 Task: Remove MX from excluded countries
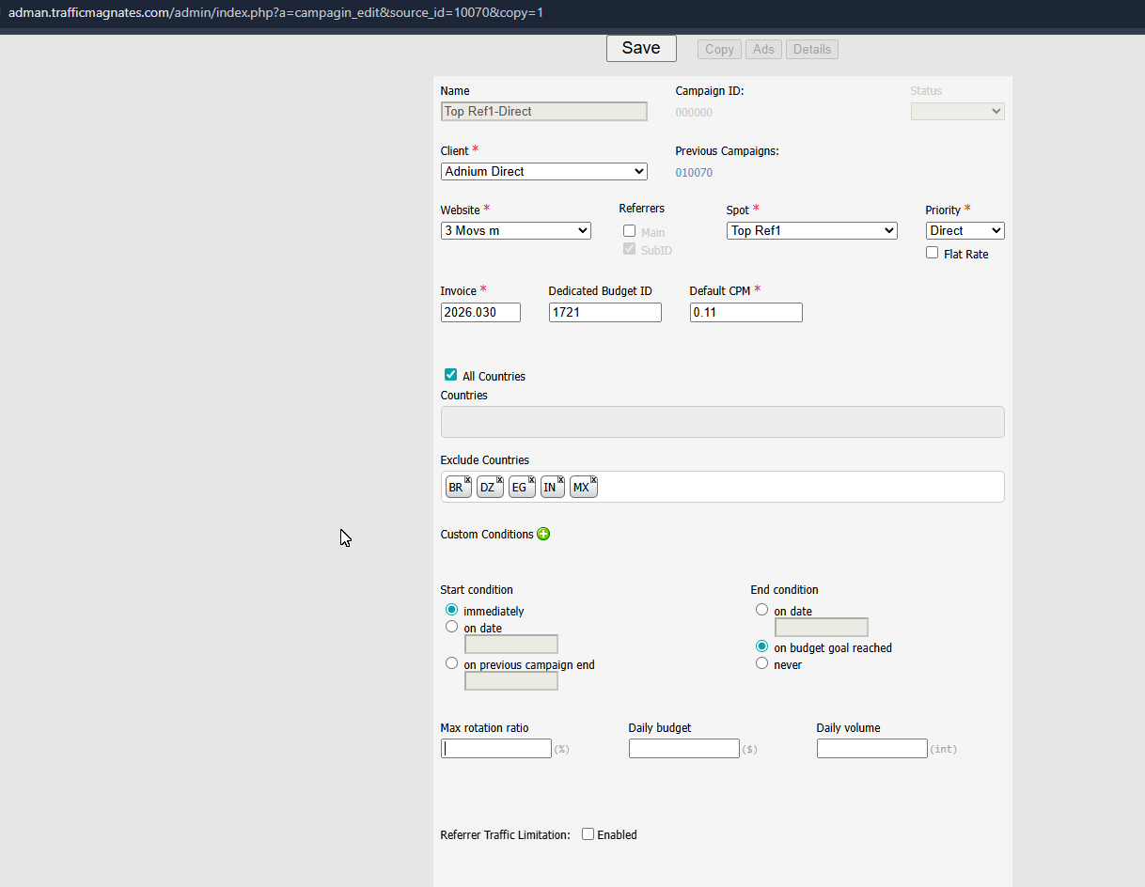[x=593, y=480]
